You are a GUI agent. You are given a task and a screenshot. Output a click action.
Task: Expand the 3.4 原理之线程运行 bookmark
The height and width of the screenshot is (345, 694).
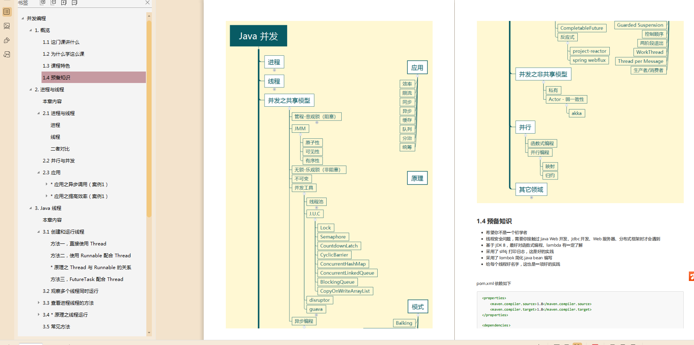[38, 315]
